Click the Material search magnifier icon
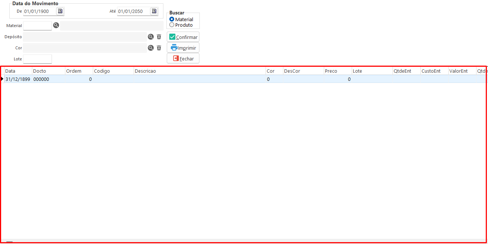488x244 pixels. click(56, 26)
